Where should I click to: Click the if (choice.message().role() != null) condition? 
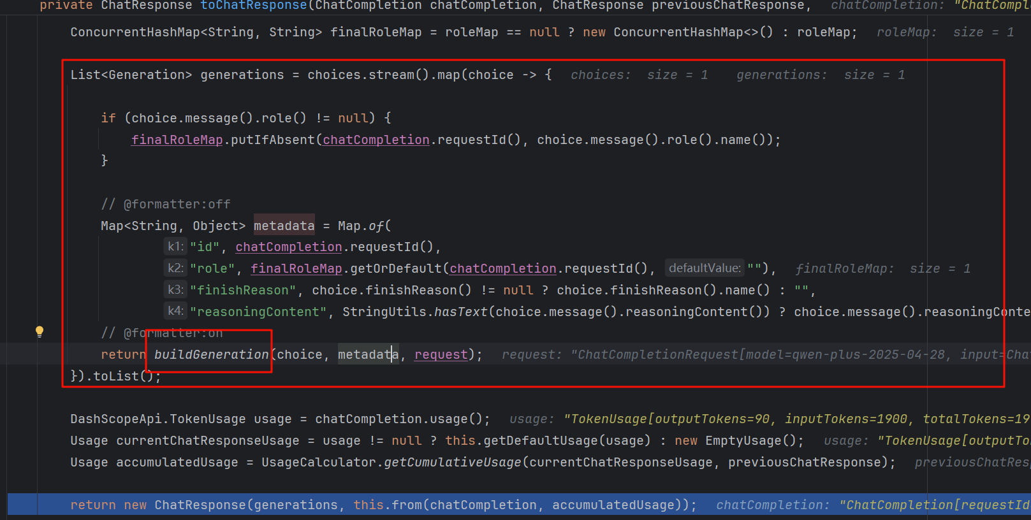click(246, 118)
